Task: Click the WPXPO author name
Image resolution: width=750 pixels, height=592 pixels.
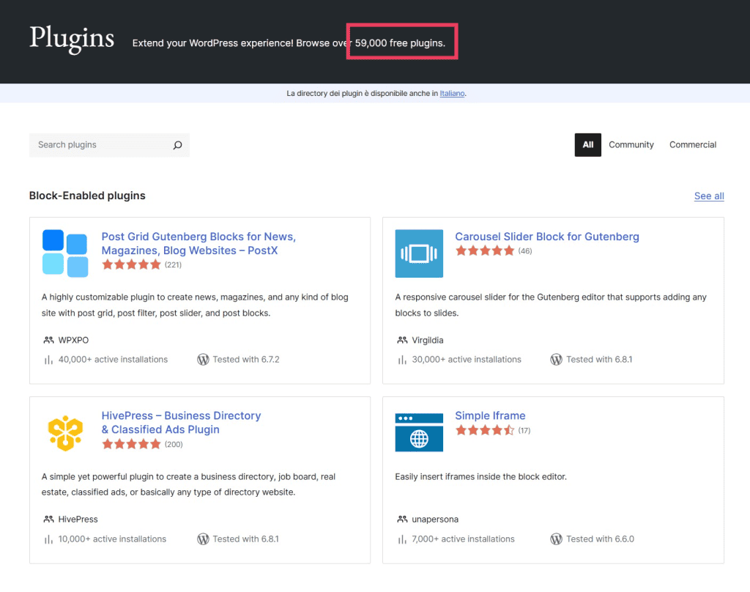Action: point(73,340)
